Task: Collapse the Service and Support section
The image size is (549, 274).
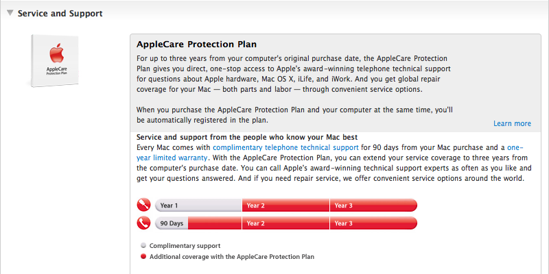Action: pos(10,13)
